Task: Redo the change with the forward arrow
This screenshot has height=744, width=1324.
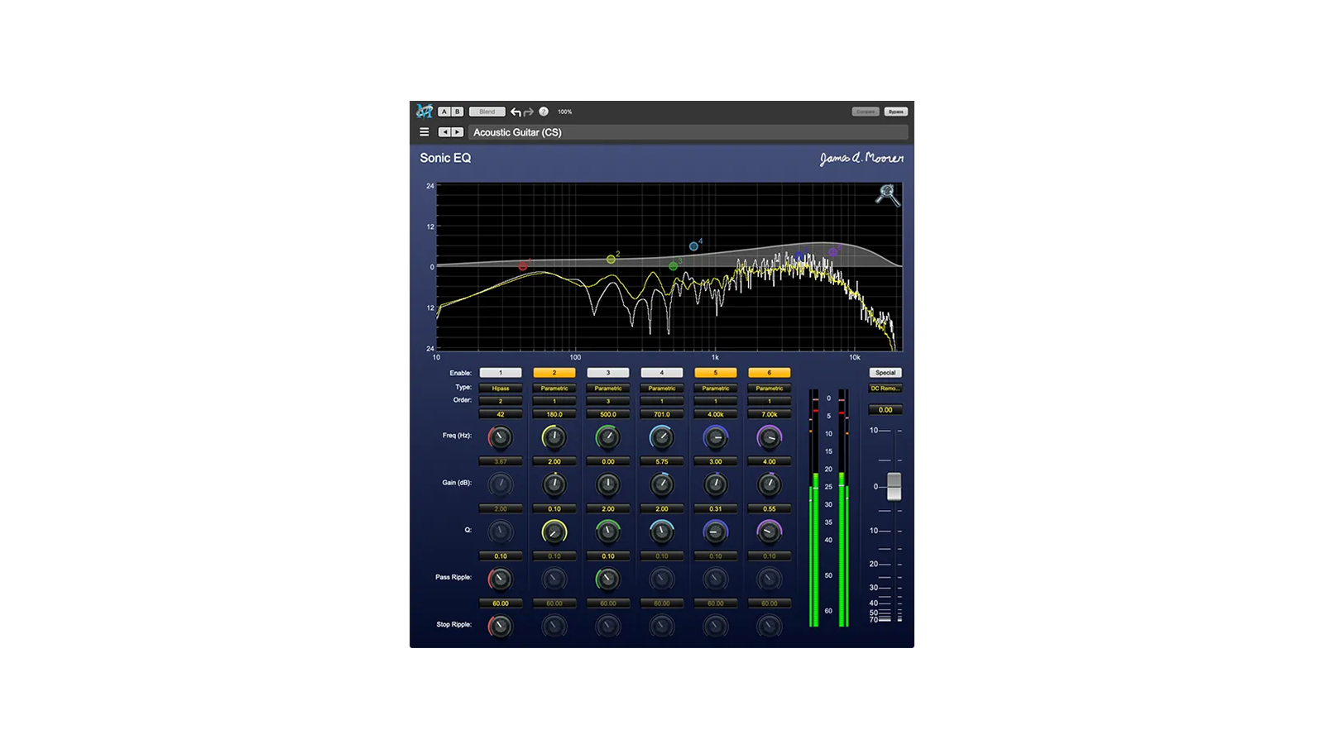Action: 529,112
